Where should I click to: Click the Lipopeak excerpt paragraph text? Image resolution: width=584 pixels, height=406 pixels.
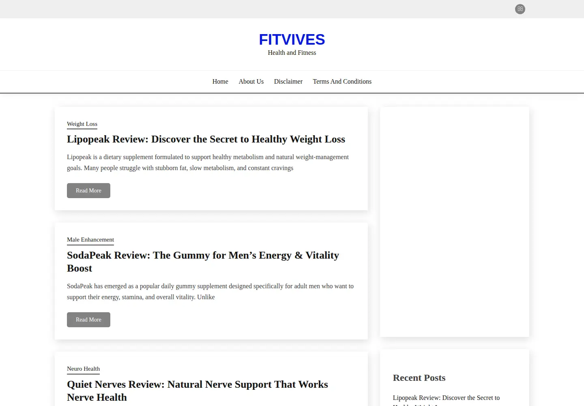208,162
